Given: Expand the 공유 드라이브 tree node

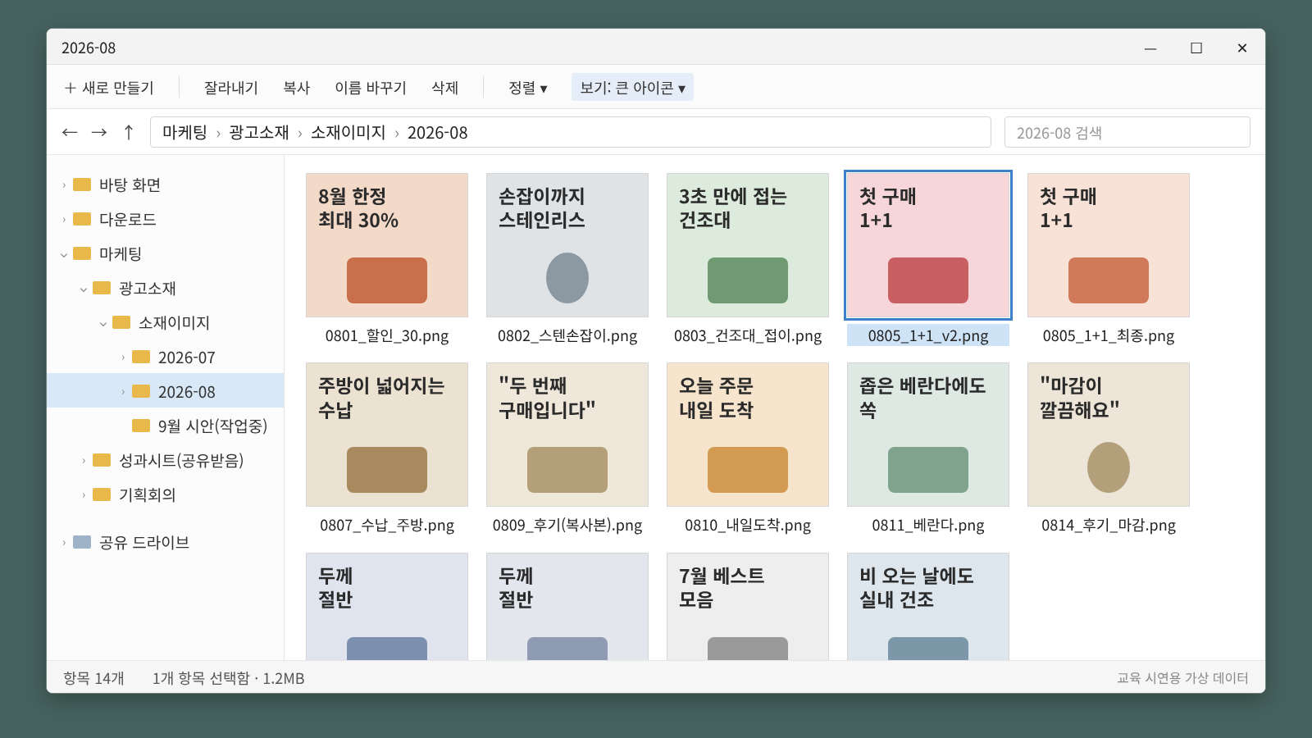Looking at the screenshot, I should pyautogui.click(x=64, y=543).
